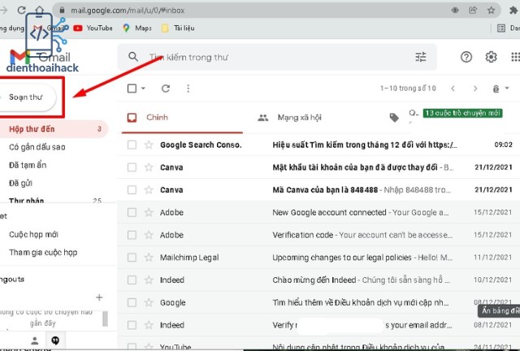Open Gmail settings gear

[491, 57]
